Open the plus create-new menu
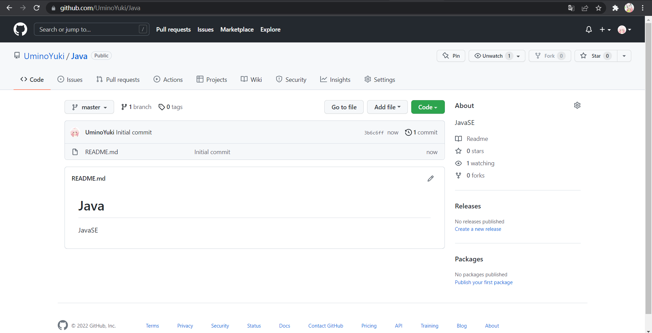The width and height of the screenshot is (652, 333). (605, 30)
